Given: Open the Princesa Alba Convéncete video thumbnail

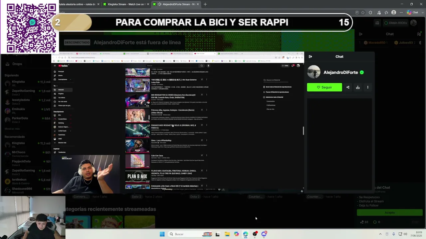Looking at the screenshot, I should 137,115.
